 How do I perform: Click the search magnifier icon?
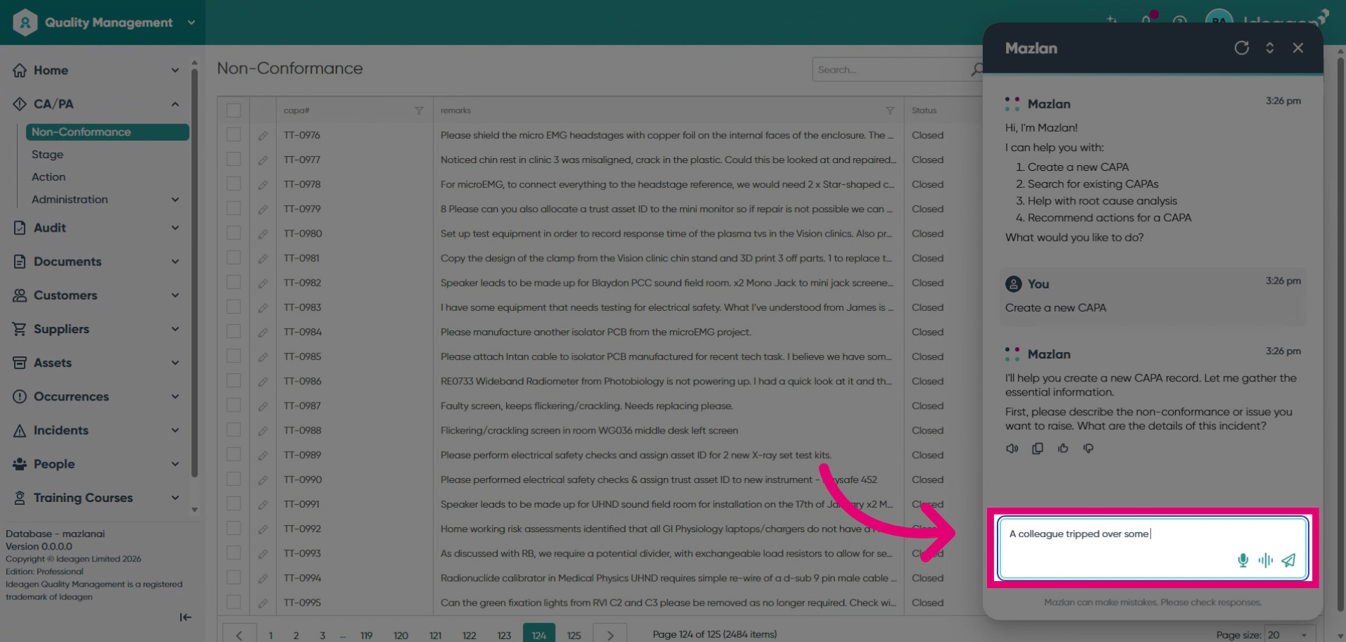977,69
